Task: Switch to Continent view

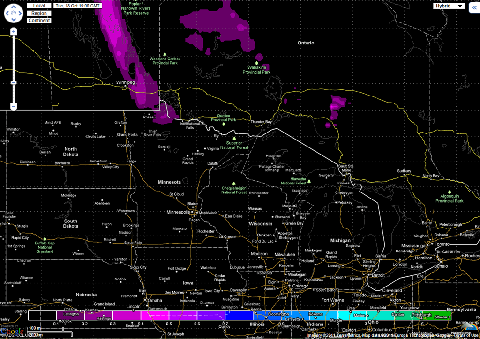Action: tap(39, 21)
